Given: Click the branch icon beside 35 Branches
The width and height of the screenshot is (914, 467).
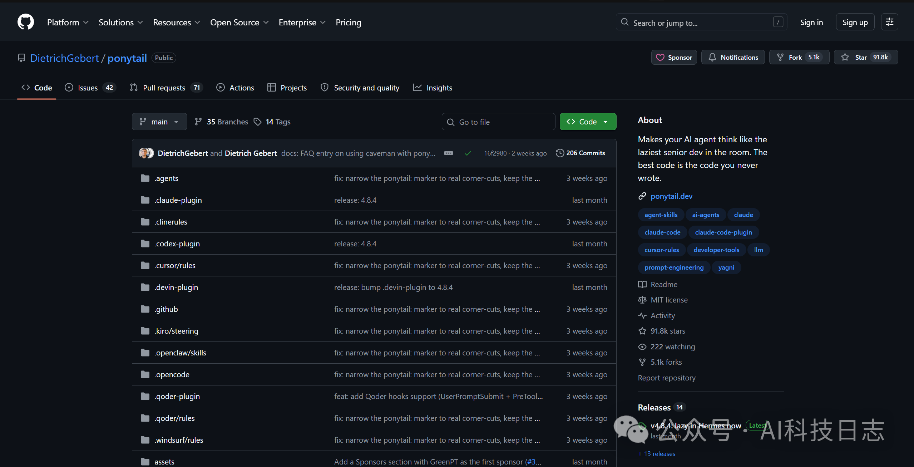Looking at the screenshot, I should pyautogui.click(x=198, y=122).
